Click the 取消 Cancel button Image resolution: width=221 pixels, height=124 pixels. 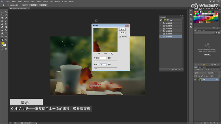[122, 33]
